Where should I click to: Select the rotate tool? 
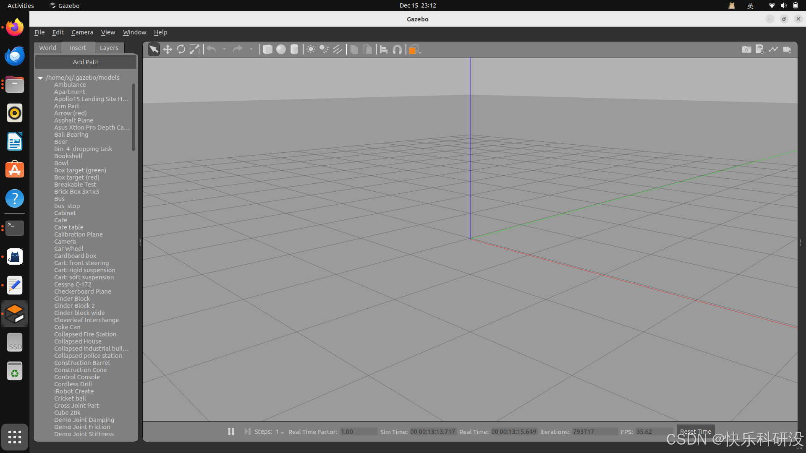coord(181,49)
